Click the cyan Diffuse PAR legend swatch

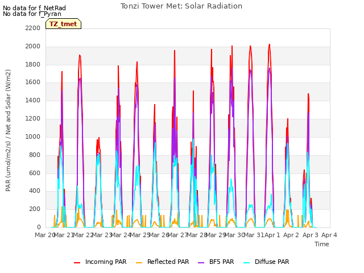[246, 263]
